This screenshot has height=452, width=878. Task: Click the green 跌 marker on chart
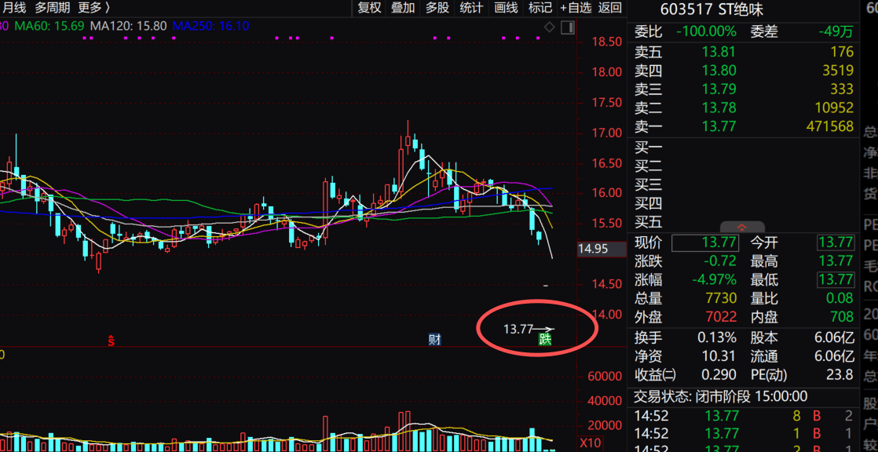(545, 339)
